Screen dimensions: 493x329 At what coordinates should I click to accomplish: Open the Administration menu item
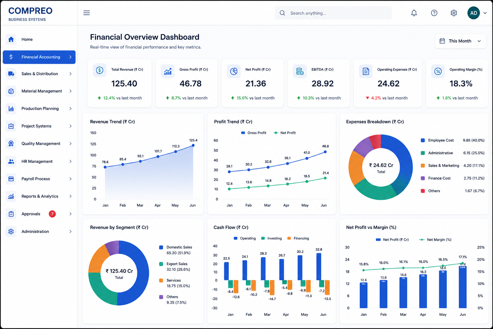[x=39, y=231]
